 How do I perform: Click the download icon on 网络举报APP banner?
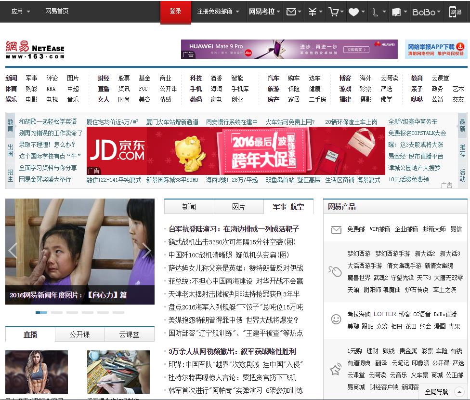pyautogui.click(x=460, y=47)
